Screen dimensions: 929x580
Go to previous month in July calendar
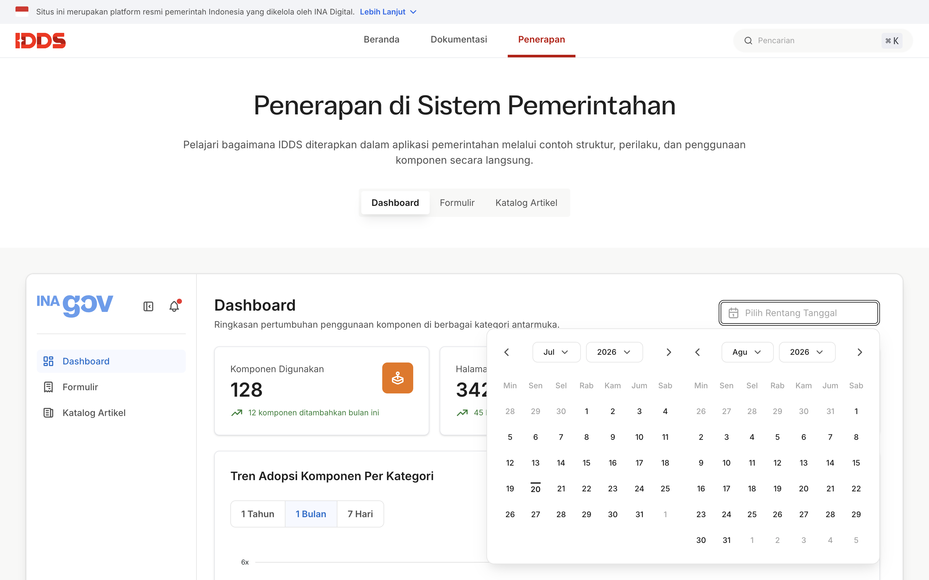tap(506, 352)
